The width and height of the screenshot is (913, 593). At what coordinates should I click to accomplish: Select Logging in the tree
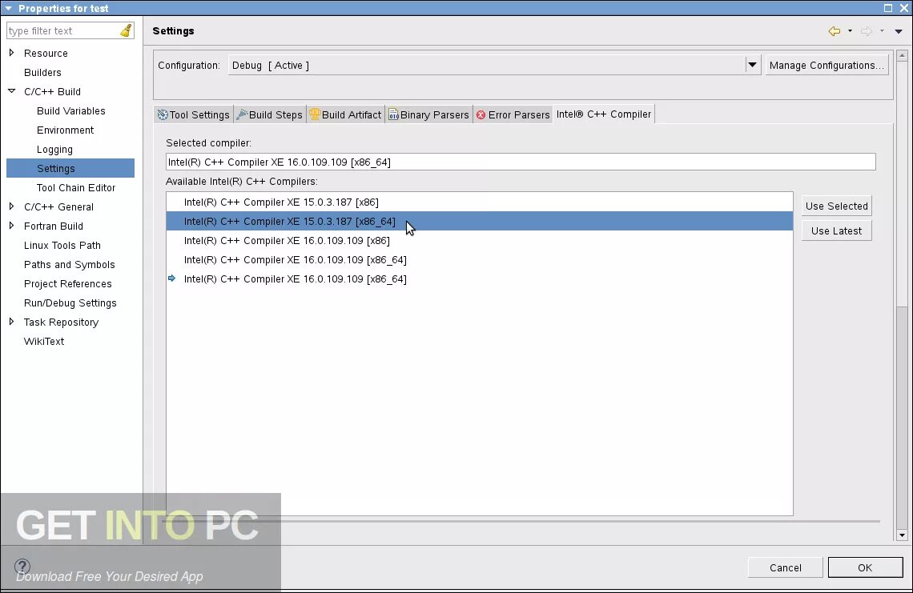point(54,149)
